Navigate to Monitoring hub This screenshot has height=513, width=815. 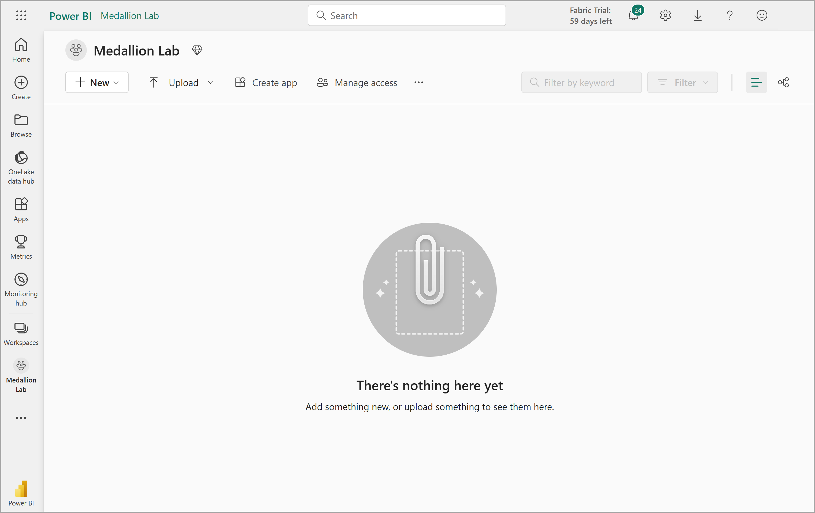click(21, 289)
